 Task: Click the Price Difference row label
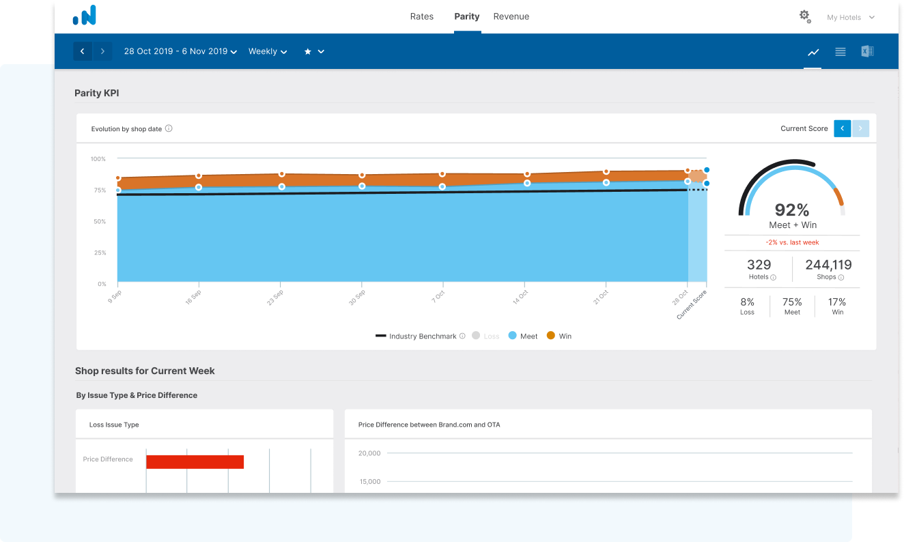coord(108,459)
